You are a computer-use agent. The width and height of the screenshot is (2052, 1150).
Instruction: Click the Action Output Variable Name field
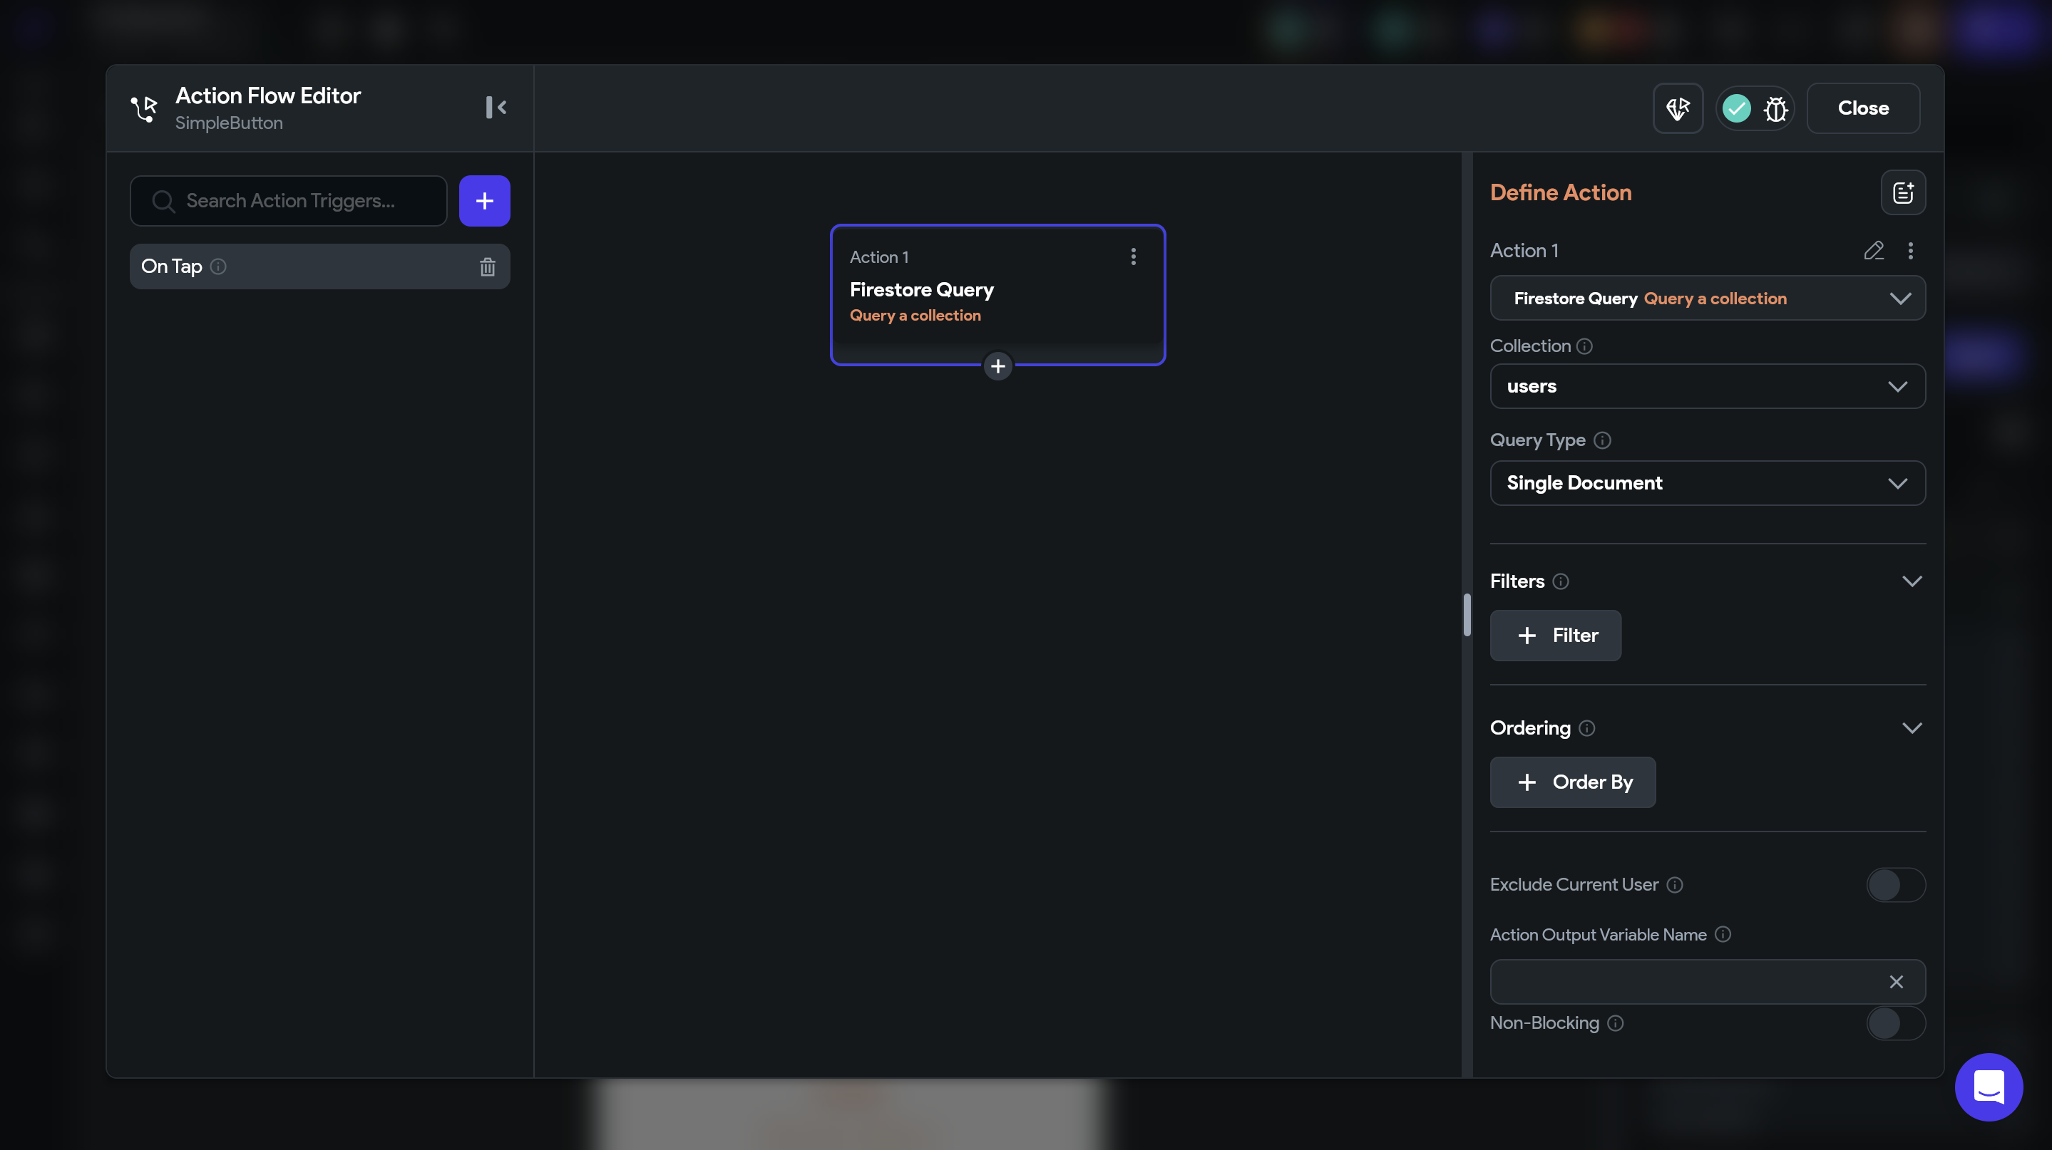click(x=1685, y=981)
